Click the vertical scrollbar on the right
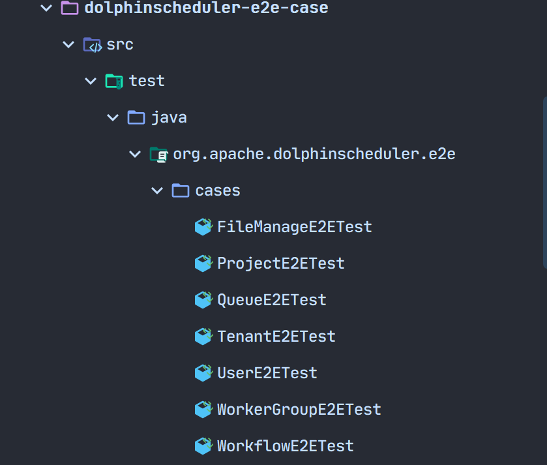The width and height of the screenshot is (547, 465). click(544, 183)
